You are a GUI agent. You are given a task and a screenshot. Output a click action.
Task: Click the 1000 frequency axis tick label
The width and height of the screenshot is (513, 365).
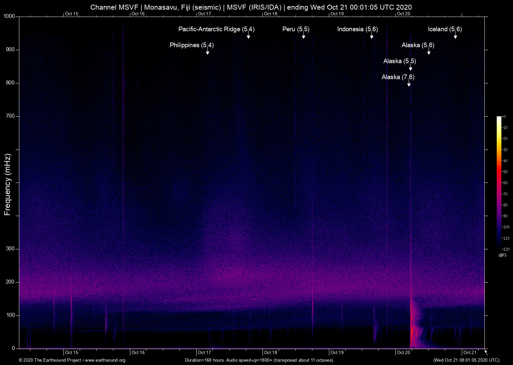[x=9, y=16]
